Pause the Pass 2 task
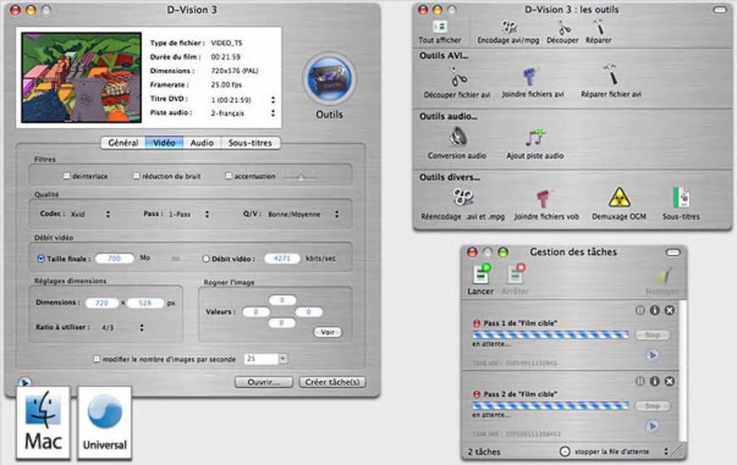Screen dimensions: 737x465 coord(640,381)
